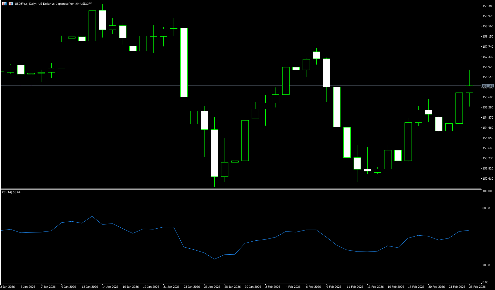The height and width of the screenshot is (290, 495).
Task: Select the large bearish candle of 23 Jan
Action: coord(184,63)
